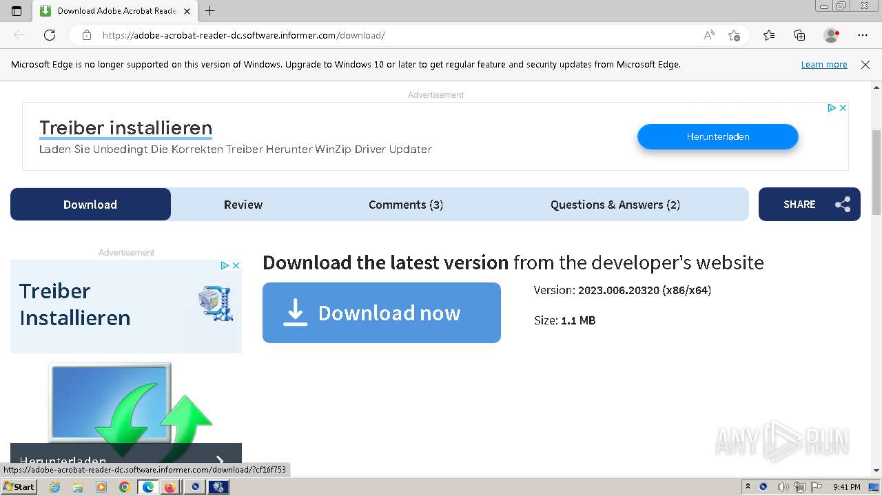The image size is (882, 496).
Task: Click the back navigation arrow
Action: pos(19,35)
